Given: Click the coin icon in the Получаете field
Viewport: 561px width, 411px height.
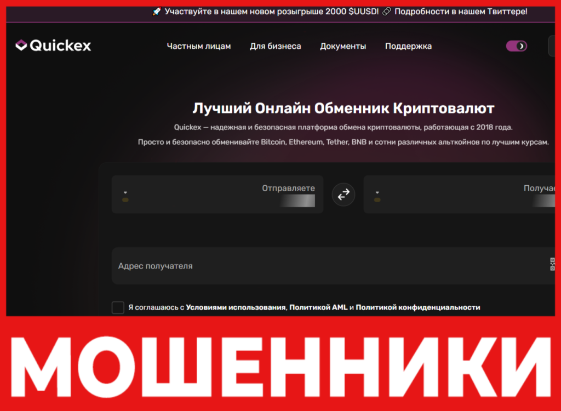Looking at the screenshot, I should (376, 201).
